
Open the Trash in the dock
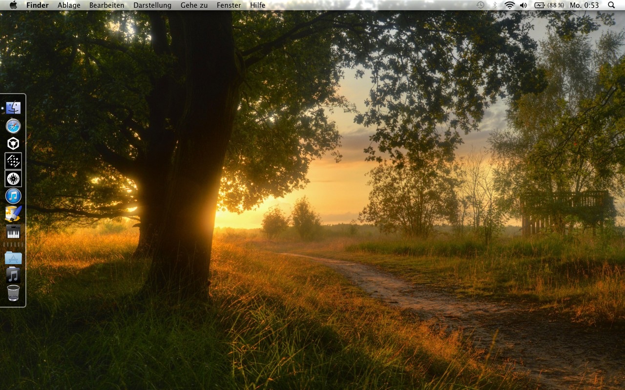13,293
